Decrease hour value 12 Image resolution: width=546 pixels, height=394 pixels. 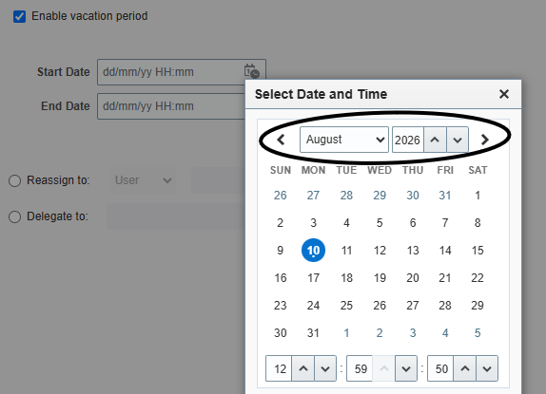(325, 368)
